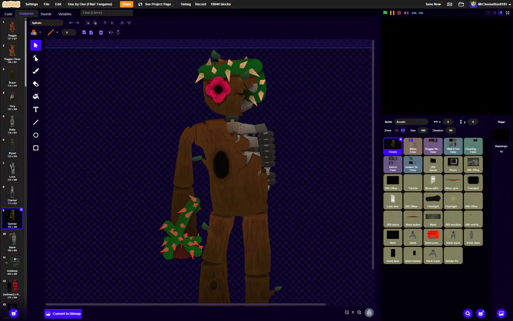Image resolution: width=513 pixels, height=321 pixels.
Task: Click the Paste icon in costume toolbar
Action: coord(91,32)
